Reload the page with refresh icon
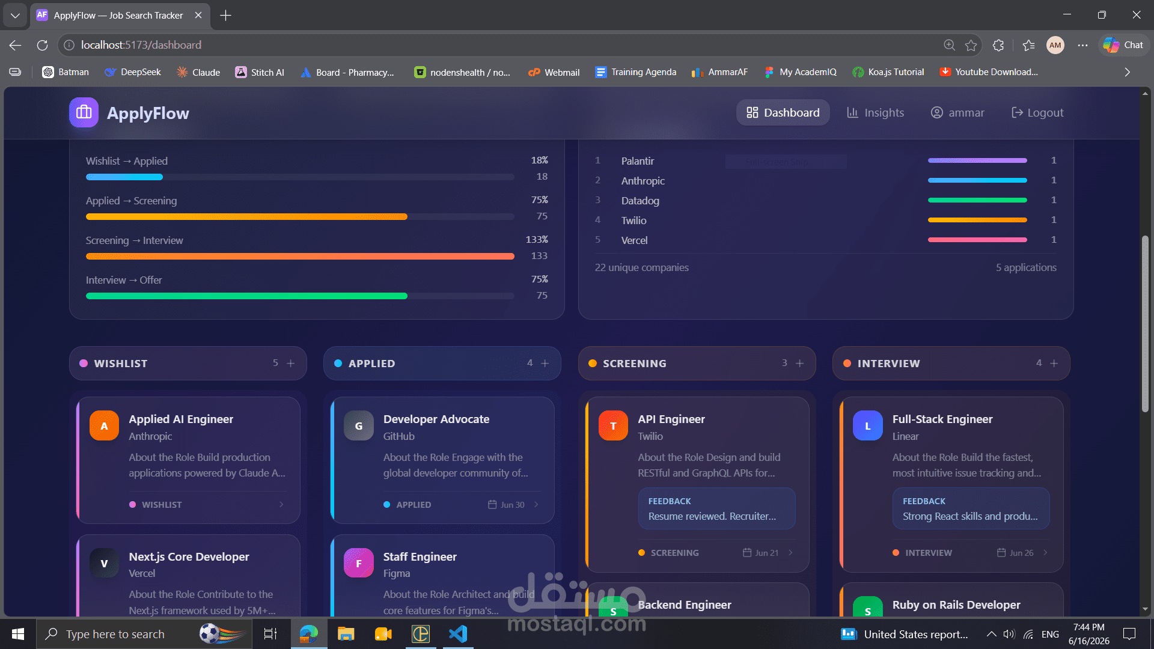Viewport: 1154px width, 649px height. (42, 45)
